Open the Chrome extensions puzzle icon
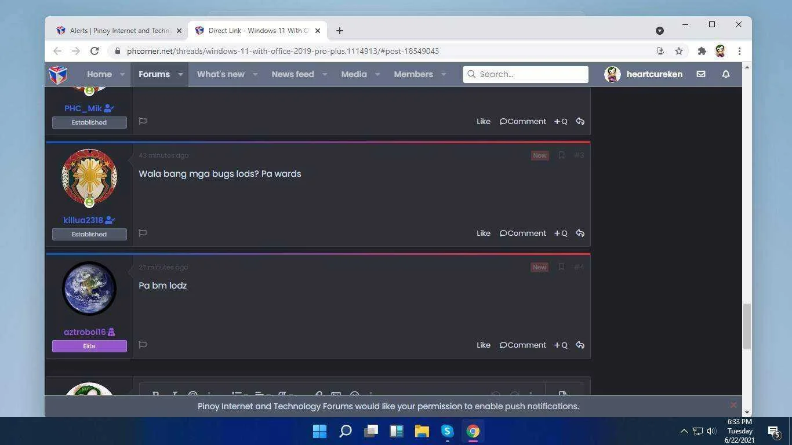The image size is (792, 445). 702,51
